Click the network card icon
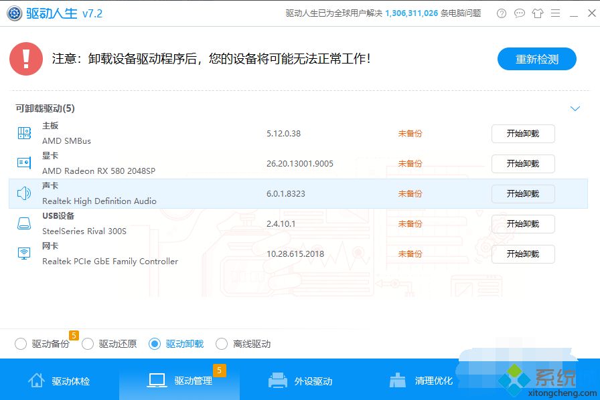Viewport: 600px width, 400px height. point(24,254)
